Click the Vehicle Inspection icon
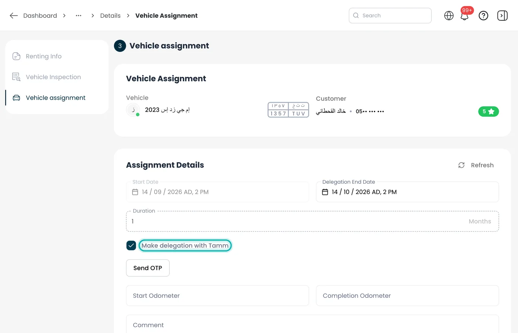 point(16,77)
